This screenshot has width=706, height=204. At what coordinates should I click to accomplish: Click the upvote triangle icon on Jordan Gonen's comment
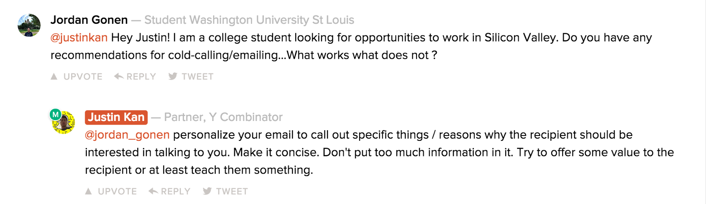(x=54, y=76)
